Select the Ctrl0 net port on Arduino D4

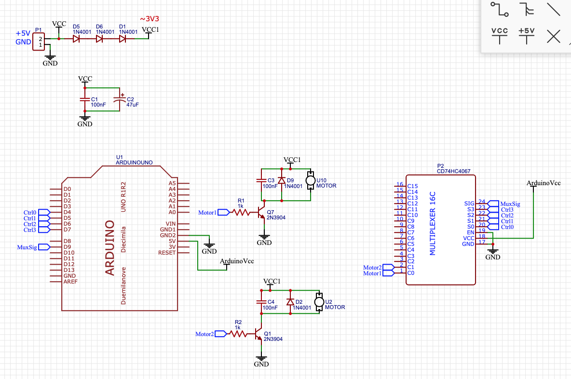coord(44,212)
